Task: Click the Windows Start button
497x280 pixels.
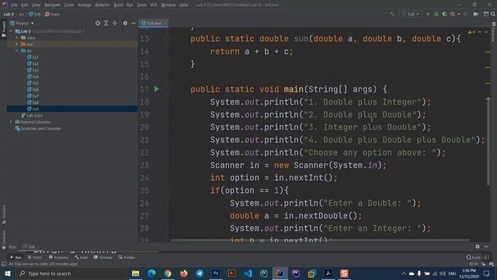Action: tap(7, 273)
